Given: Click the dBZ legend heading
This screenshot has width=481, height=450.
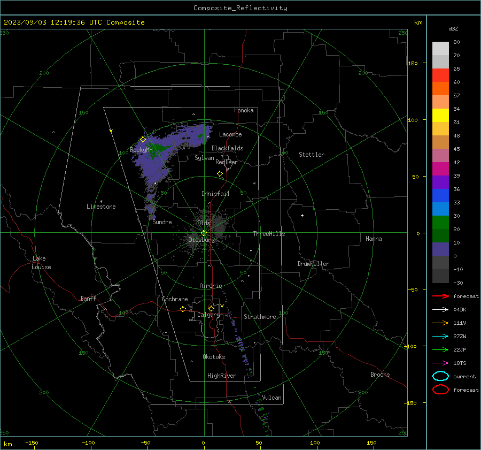Looking at the screenshot, I should coord(453,28).
